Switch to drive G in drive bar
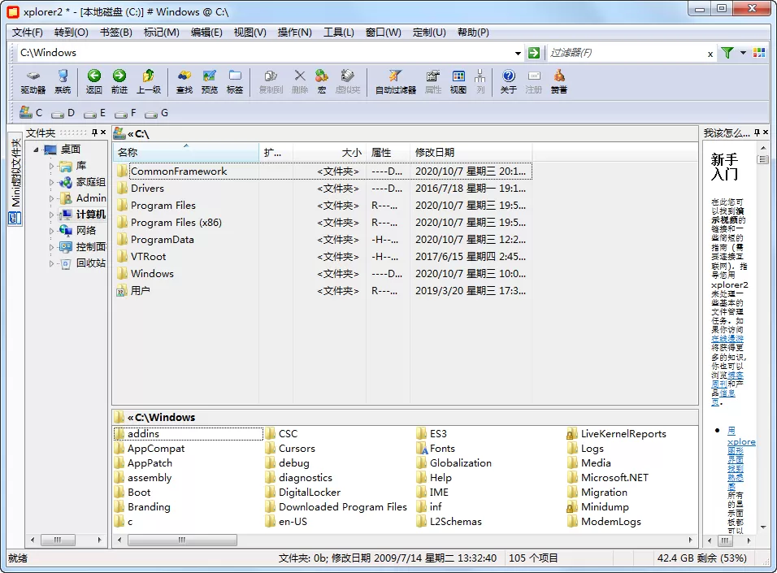Image resolution: width=777 pixels, height=573 pixels. (157, 113)
